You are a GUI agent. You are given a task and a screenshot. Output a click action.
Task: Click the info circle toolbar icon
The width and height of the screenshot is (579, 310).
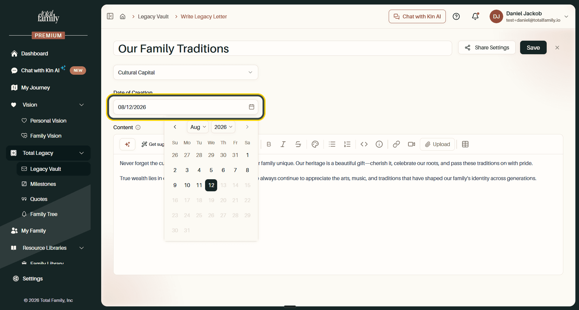tap(379, 144)
